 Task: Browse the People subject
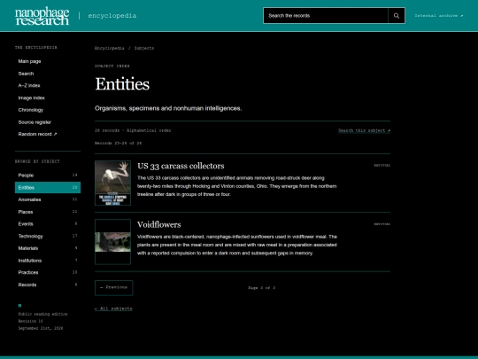[x=48, y=176]
